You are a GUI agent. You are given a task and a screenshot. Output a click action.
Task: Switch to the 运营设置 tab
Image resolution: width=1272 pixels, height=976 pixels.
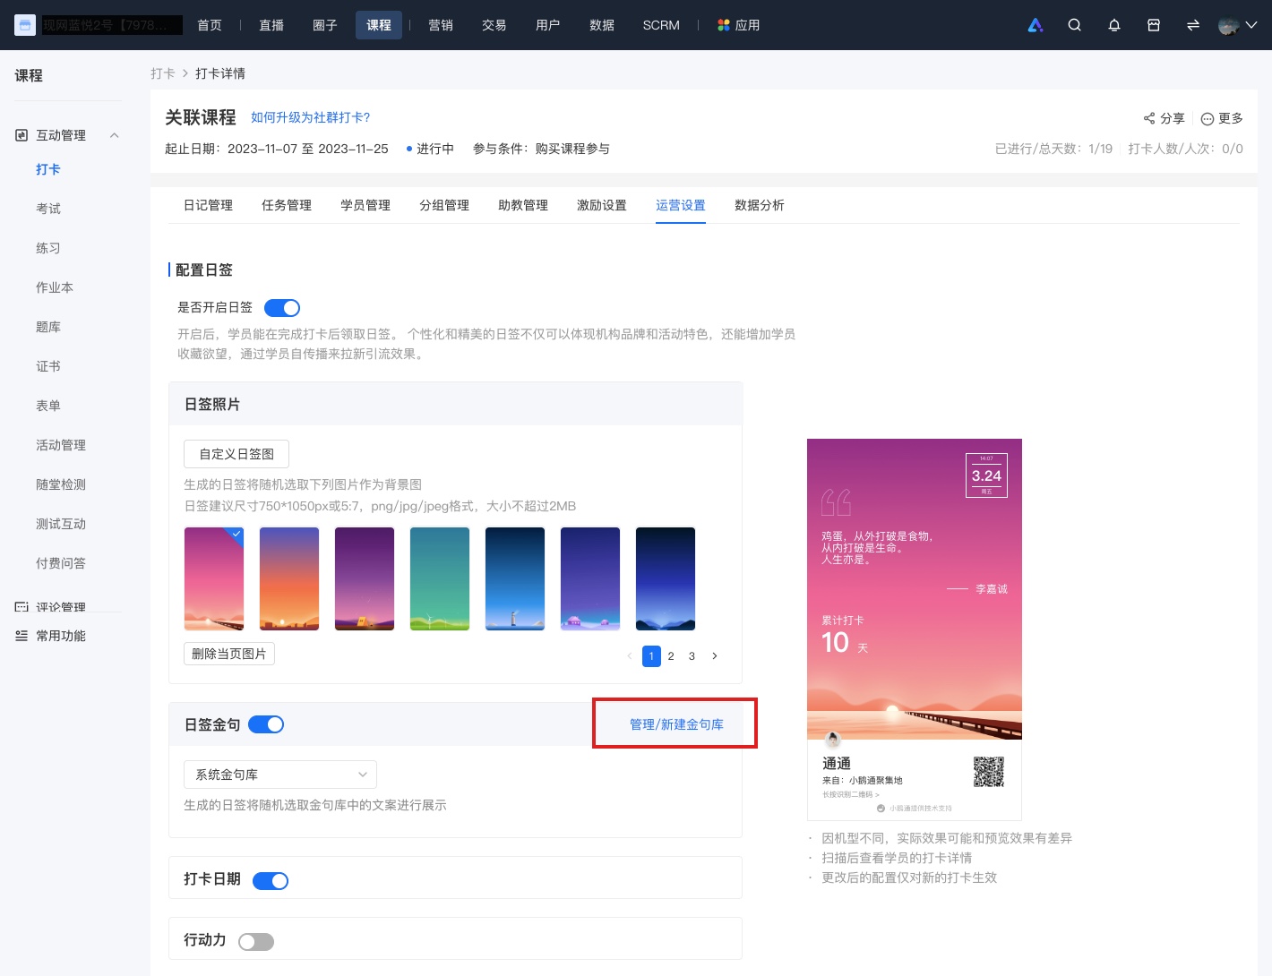[x=681, y=205]
